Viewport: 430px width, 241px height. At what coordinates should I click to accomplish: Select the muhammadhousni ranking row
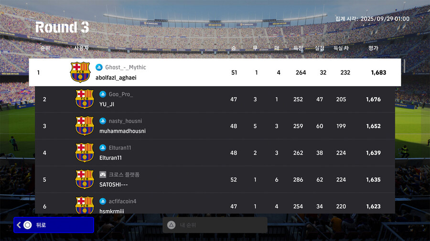point(215,126)
